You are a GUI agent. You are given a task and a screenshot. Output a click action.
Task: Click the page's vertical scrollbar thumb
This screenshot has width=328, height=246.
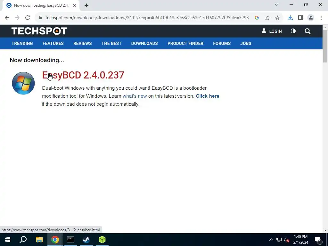pos(325,46)
